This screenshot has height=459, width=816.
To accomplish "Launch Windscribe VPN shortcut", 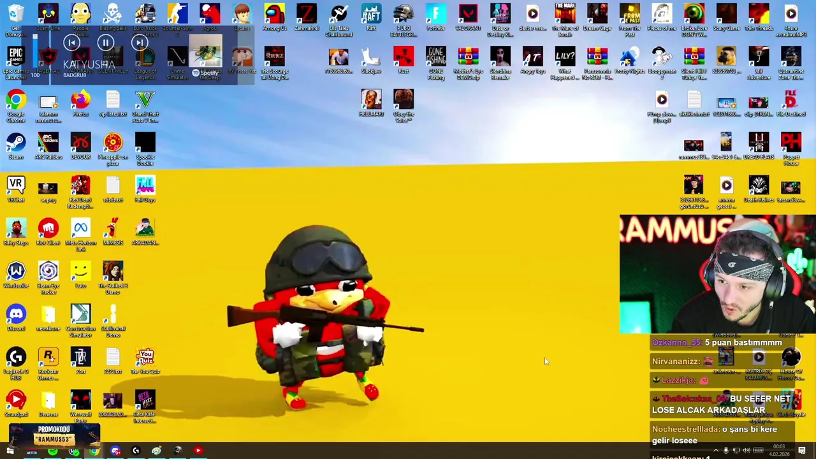I will (x=16, y=275).
